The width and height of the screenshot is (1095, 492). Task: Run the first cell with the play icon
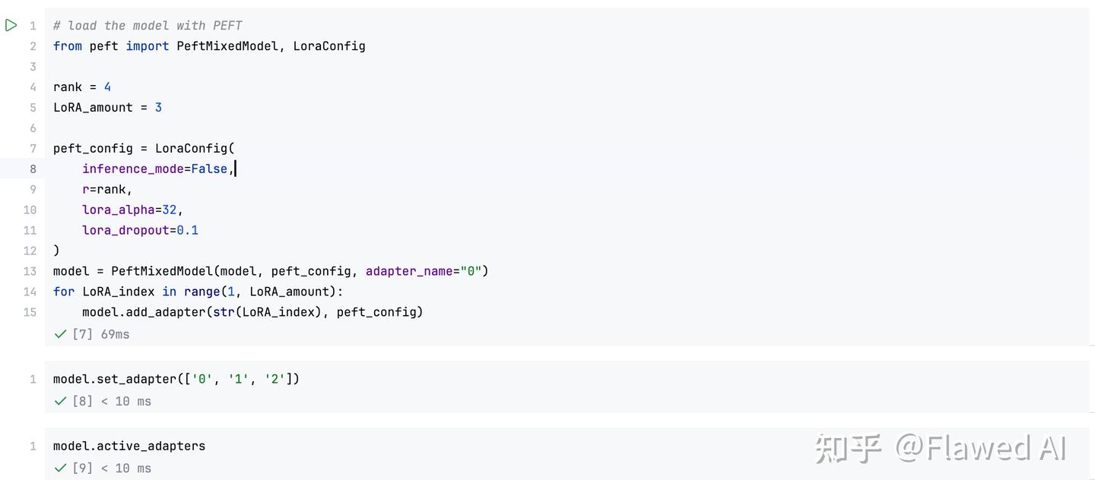[11, 25]
